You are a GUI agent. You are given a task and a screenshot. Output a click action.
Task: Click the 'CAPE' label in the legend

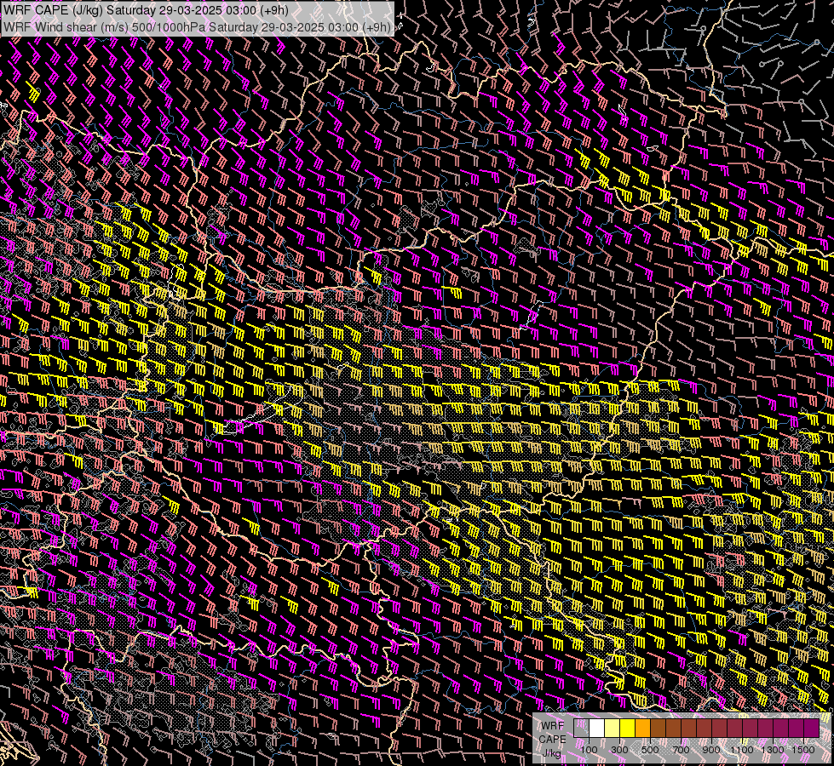point(552,740)
